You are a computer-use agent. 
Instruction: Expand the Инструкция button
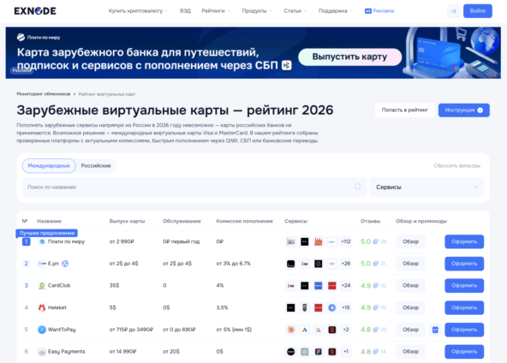(x=463, y=110)
